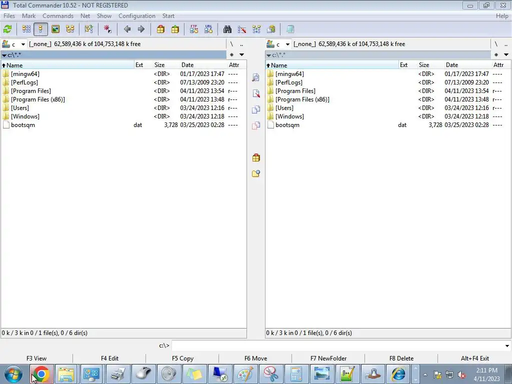
Task: Open right panel directory hotlist asterisk
Action: [x=496, y=54]
